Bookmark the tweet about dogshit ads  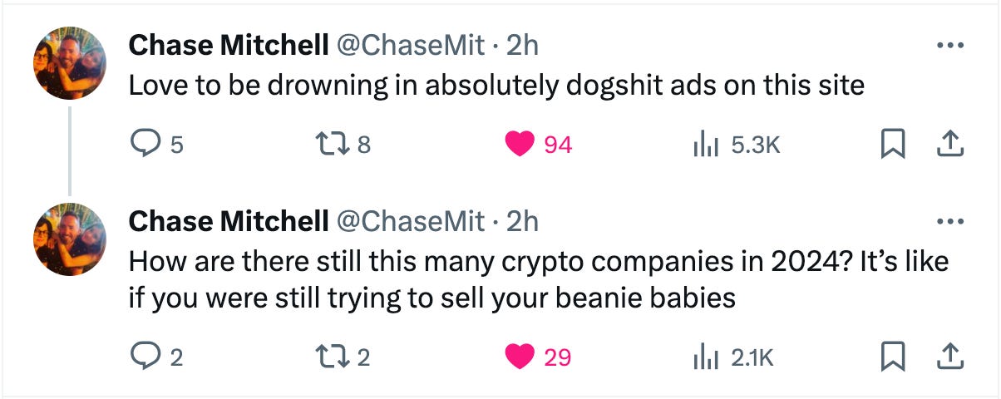[892, 145]
